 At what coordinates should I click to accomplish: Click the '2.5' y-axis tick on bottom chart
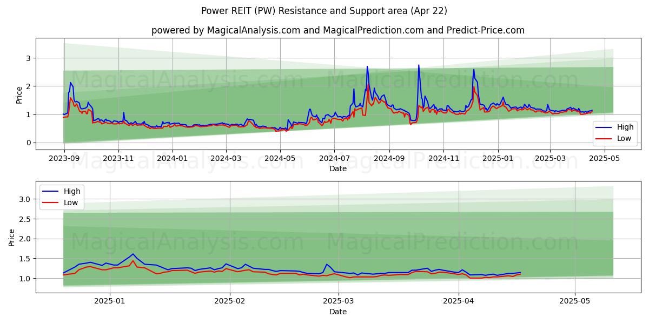(x=24, y=219)
